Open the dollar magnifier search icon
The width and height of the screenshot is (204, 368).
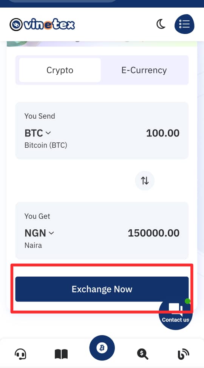pos(143,354)
